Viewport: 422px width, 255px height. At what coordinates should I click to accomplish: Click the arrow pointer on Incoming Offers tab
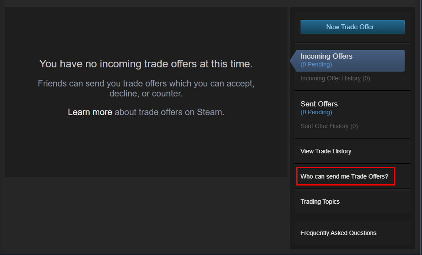(x=293, y=60)
